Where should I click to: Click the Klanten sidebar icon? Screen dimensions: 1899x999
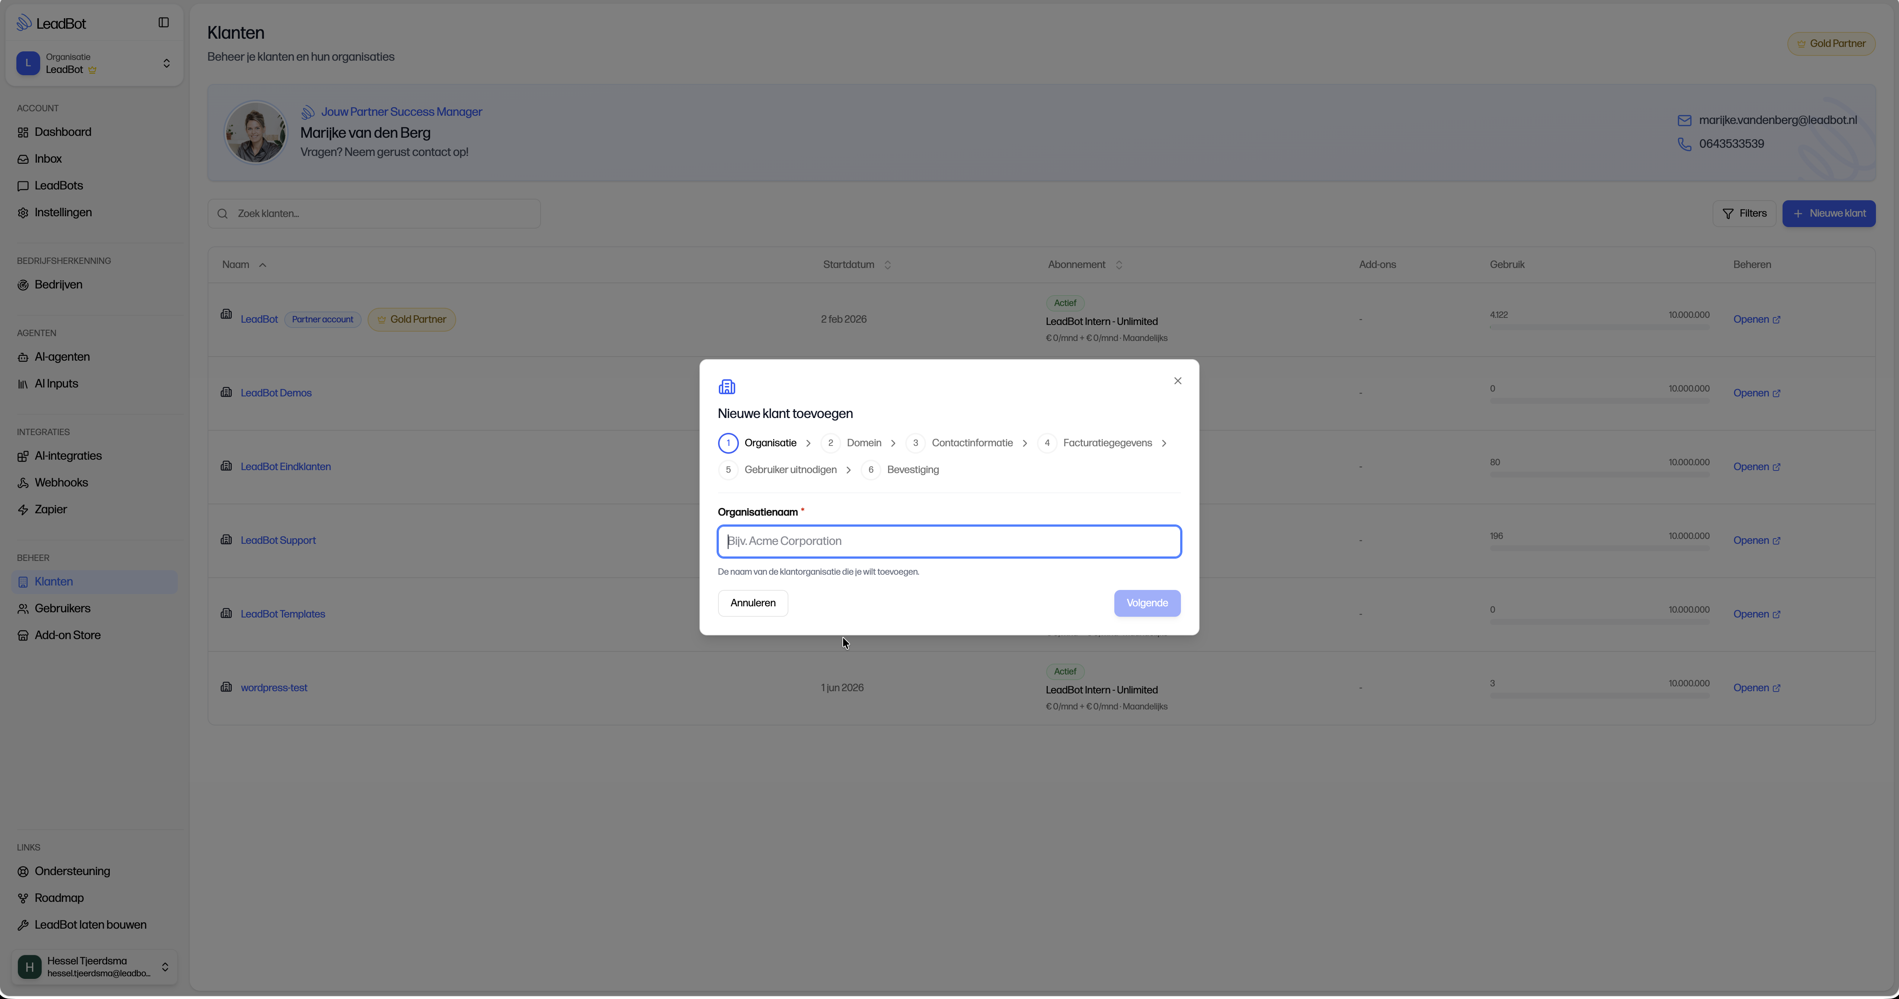coord(23,583)
